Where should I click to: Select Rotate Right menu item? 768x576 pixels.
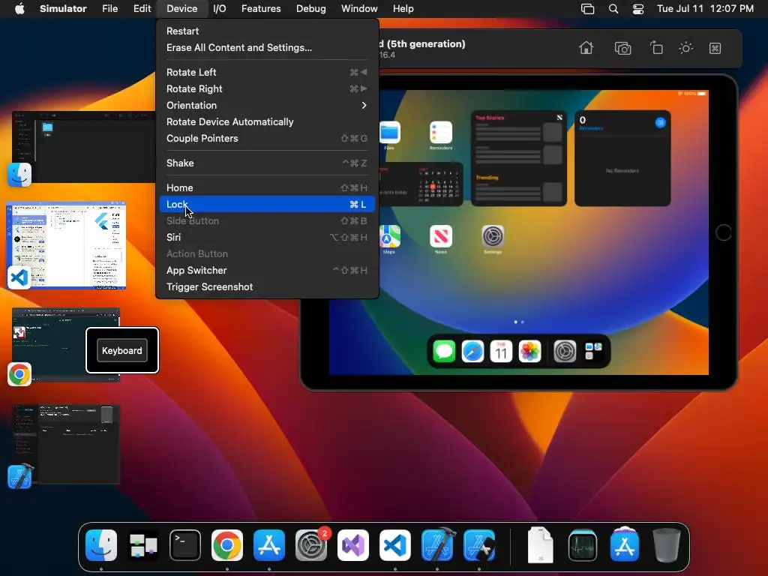(x=267, y=88)
